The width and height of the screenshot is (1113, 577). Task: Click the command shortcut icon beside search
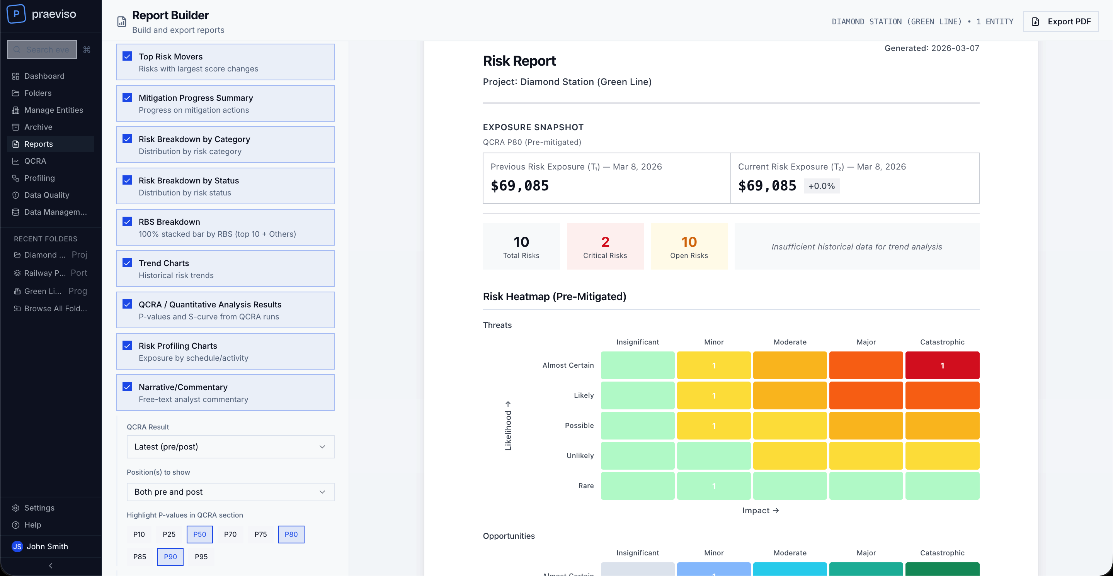pyautogui.click(x=87, y=50)
